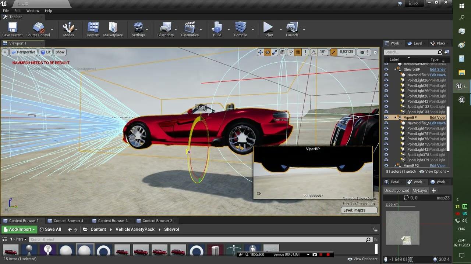Select the rotate gizmo mode
471x264 pixels.
click(x=268, y=52)
